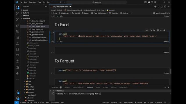Open the master branch status item
Image resolution: width=186 pixels, height=104 pixels.
coord(23,103)
